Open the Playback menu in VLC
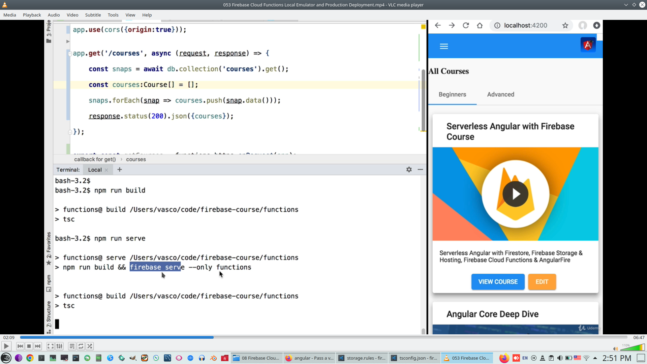This screenshot has height=364, width=647. (x=32, y=15)
